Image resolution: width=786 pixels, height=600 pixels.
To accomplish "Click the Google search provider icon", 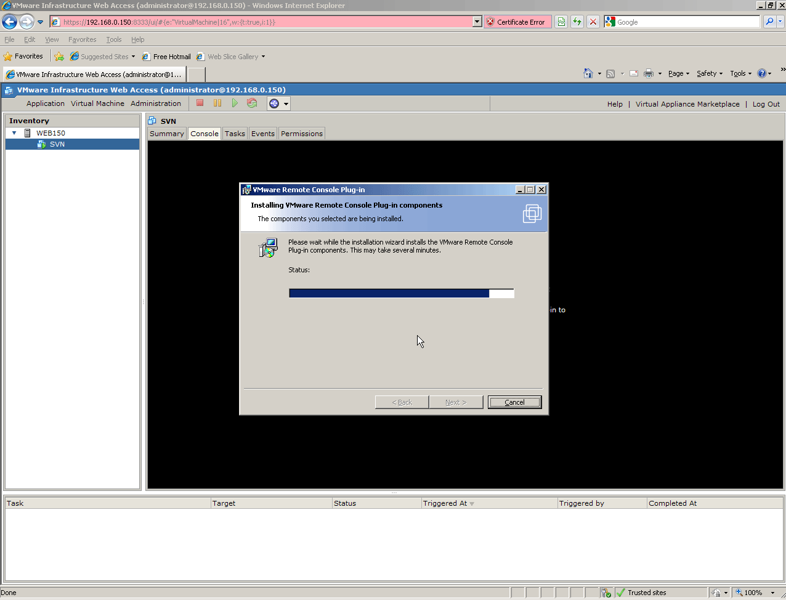I will (610, 22).
